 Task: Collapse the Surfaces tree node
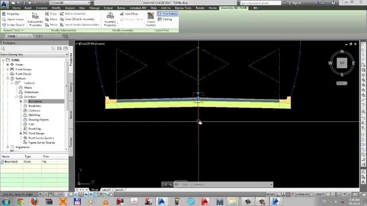click(x=7, y=78)
